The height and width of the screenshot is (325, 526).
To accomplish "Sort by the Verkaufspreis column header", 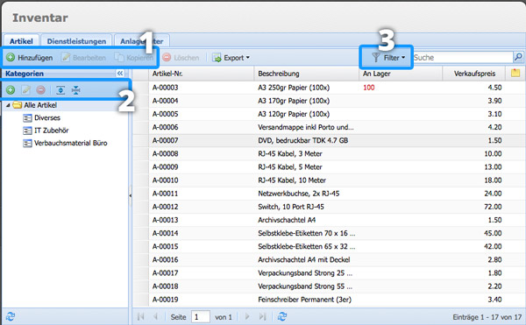I will pyautogui.click(x=473, y=74).
